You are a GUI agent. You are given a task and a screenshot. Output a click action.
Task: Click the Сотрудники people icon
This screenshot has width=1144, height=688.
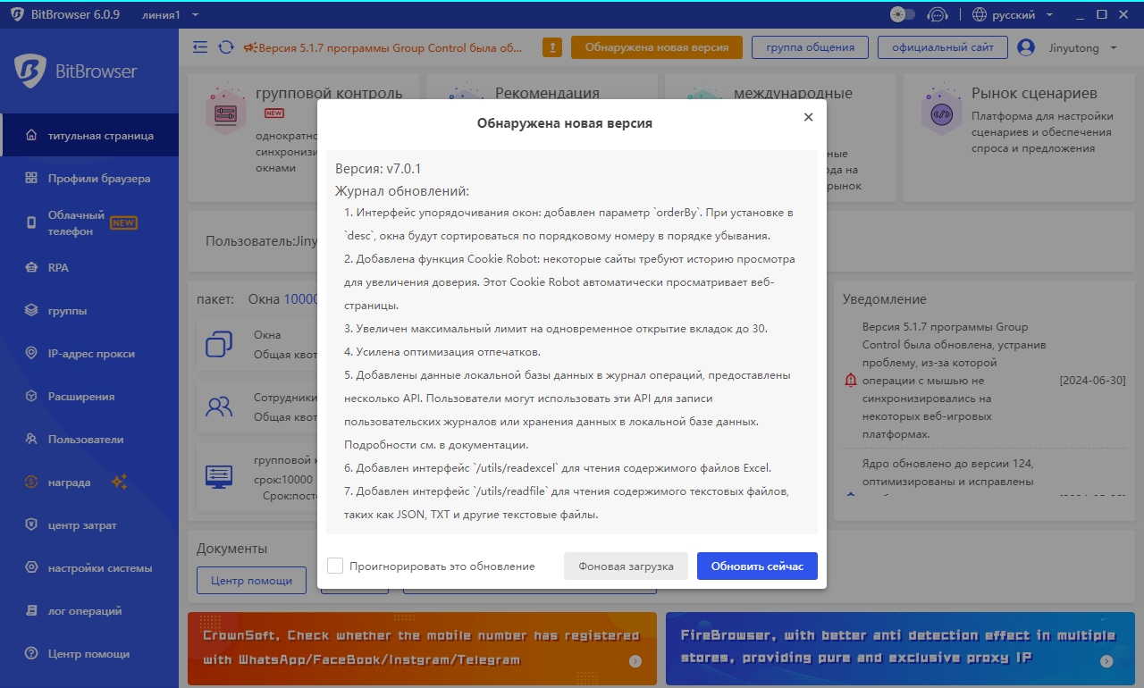click(x=218, y=407)
